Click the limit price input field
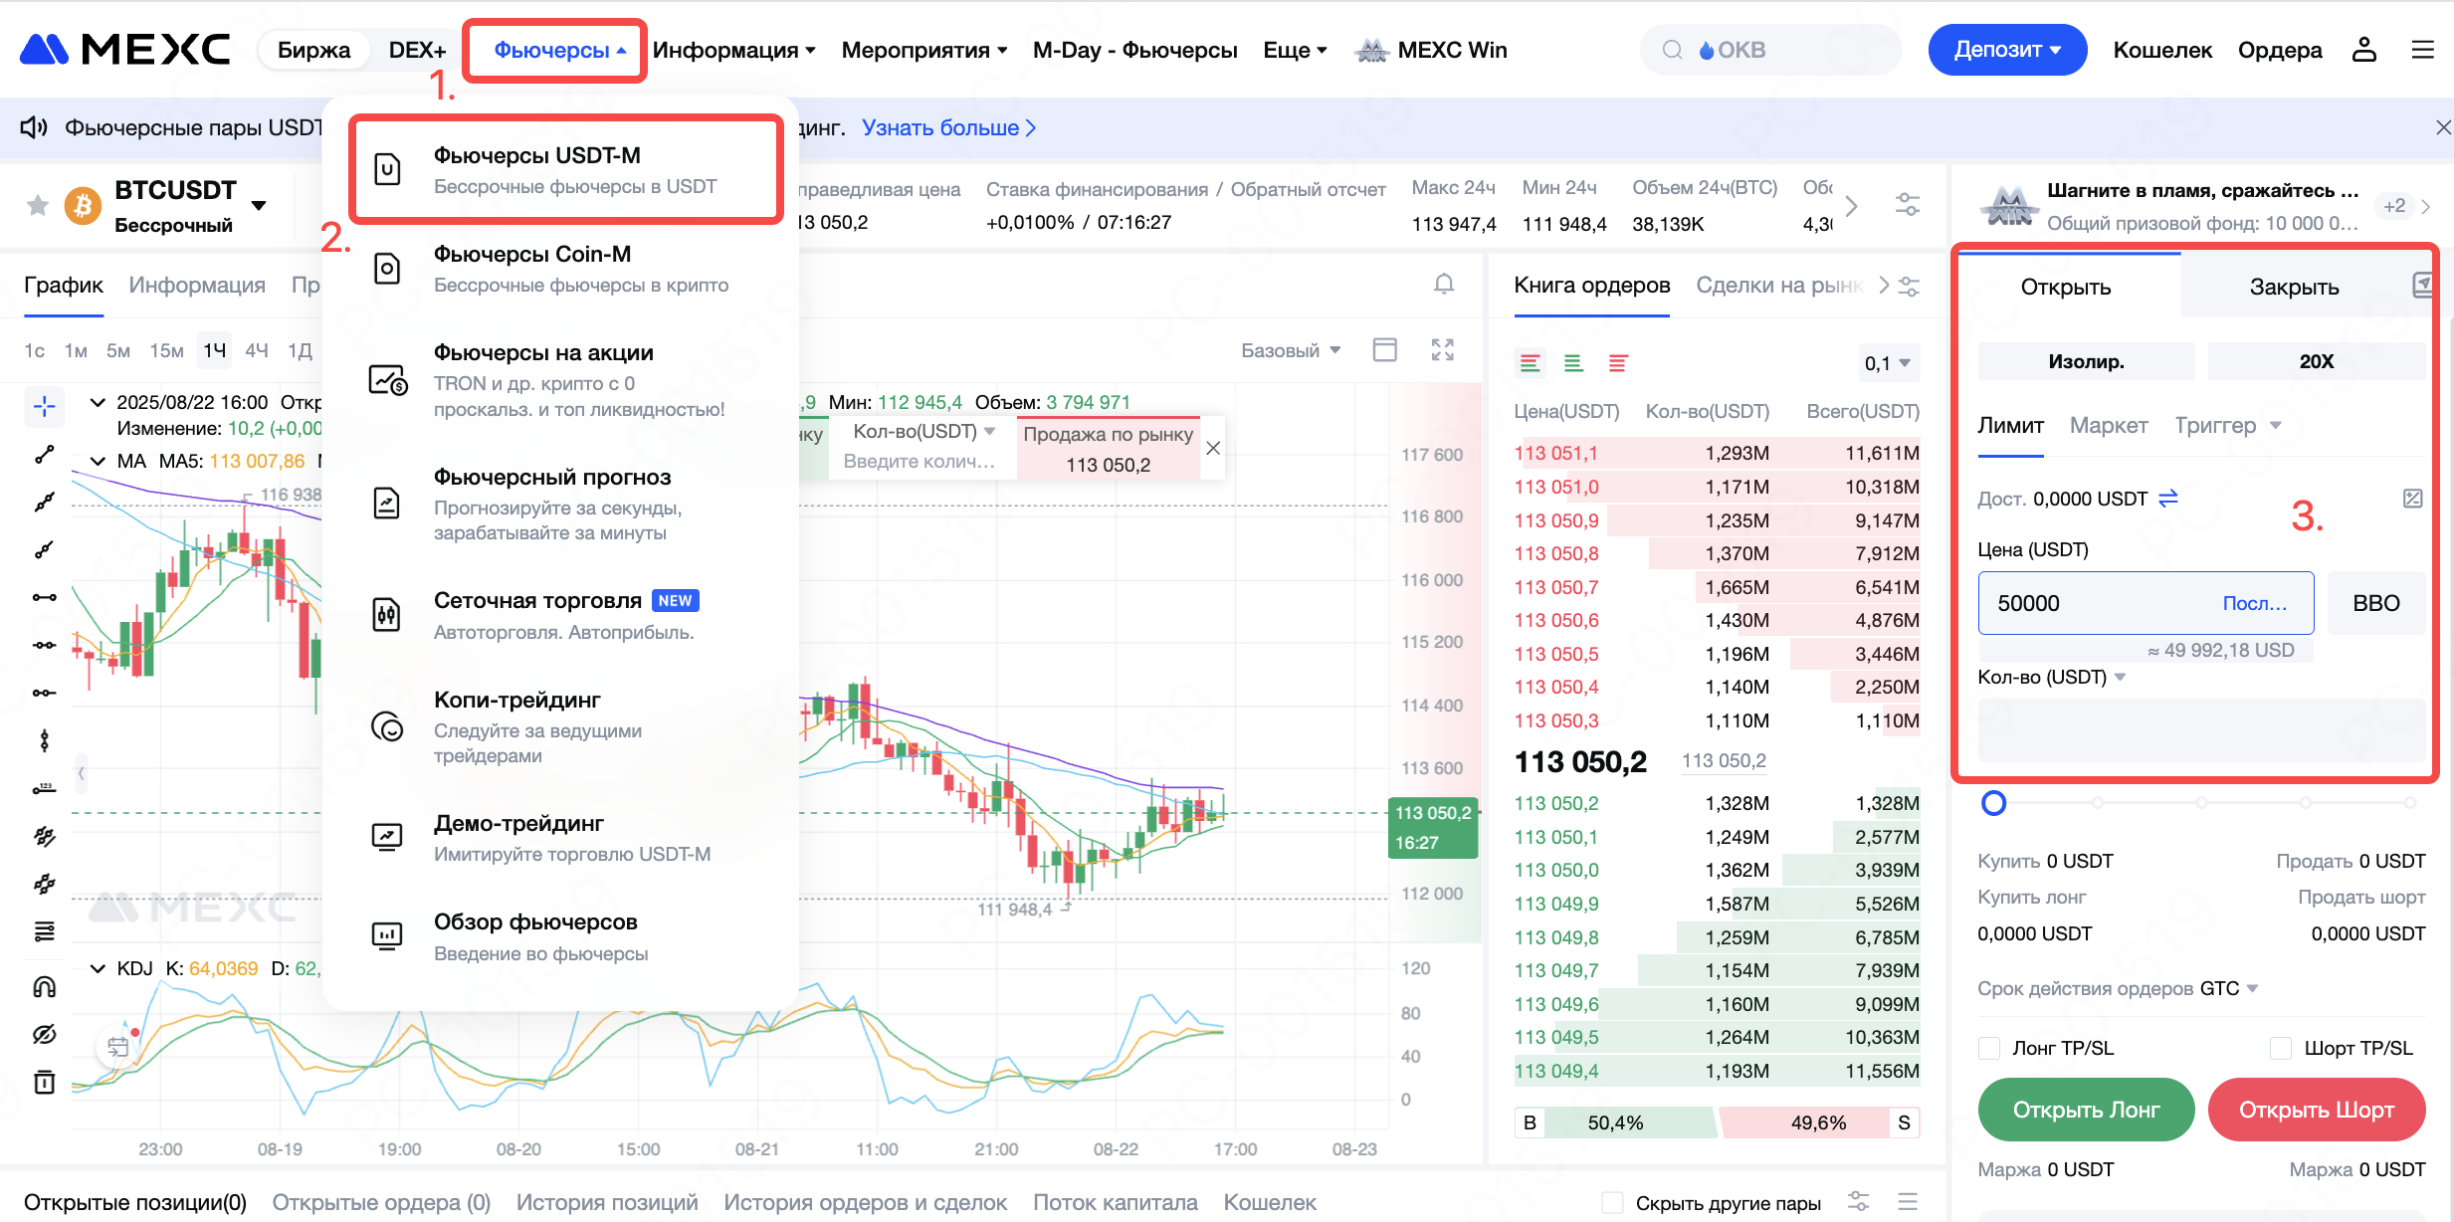The width and height of the screenshot is (2454, 1222). click(x=2146, y=603)
